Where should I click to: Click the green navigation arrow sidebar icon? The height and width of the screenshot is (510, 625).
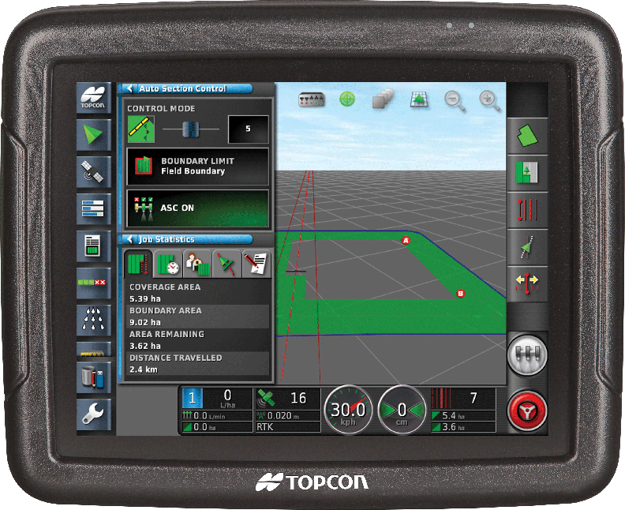point(93,134)
